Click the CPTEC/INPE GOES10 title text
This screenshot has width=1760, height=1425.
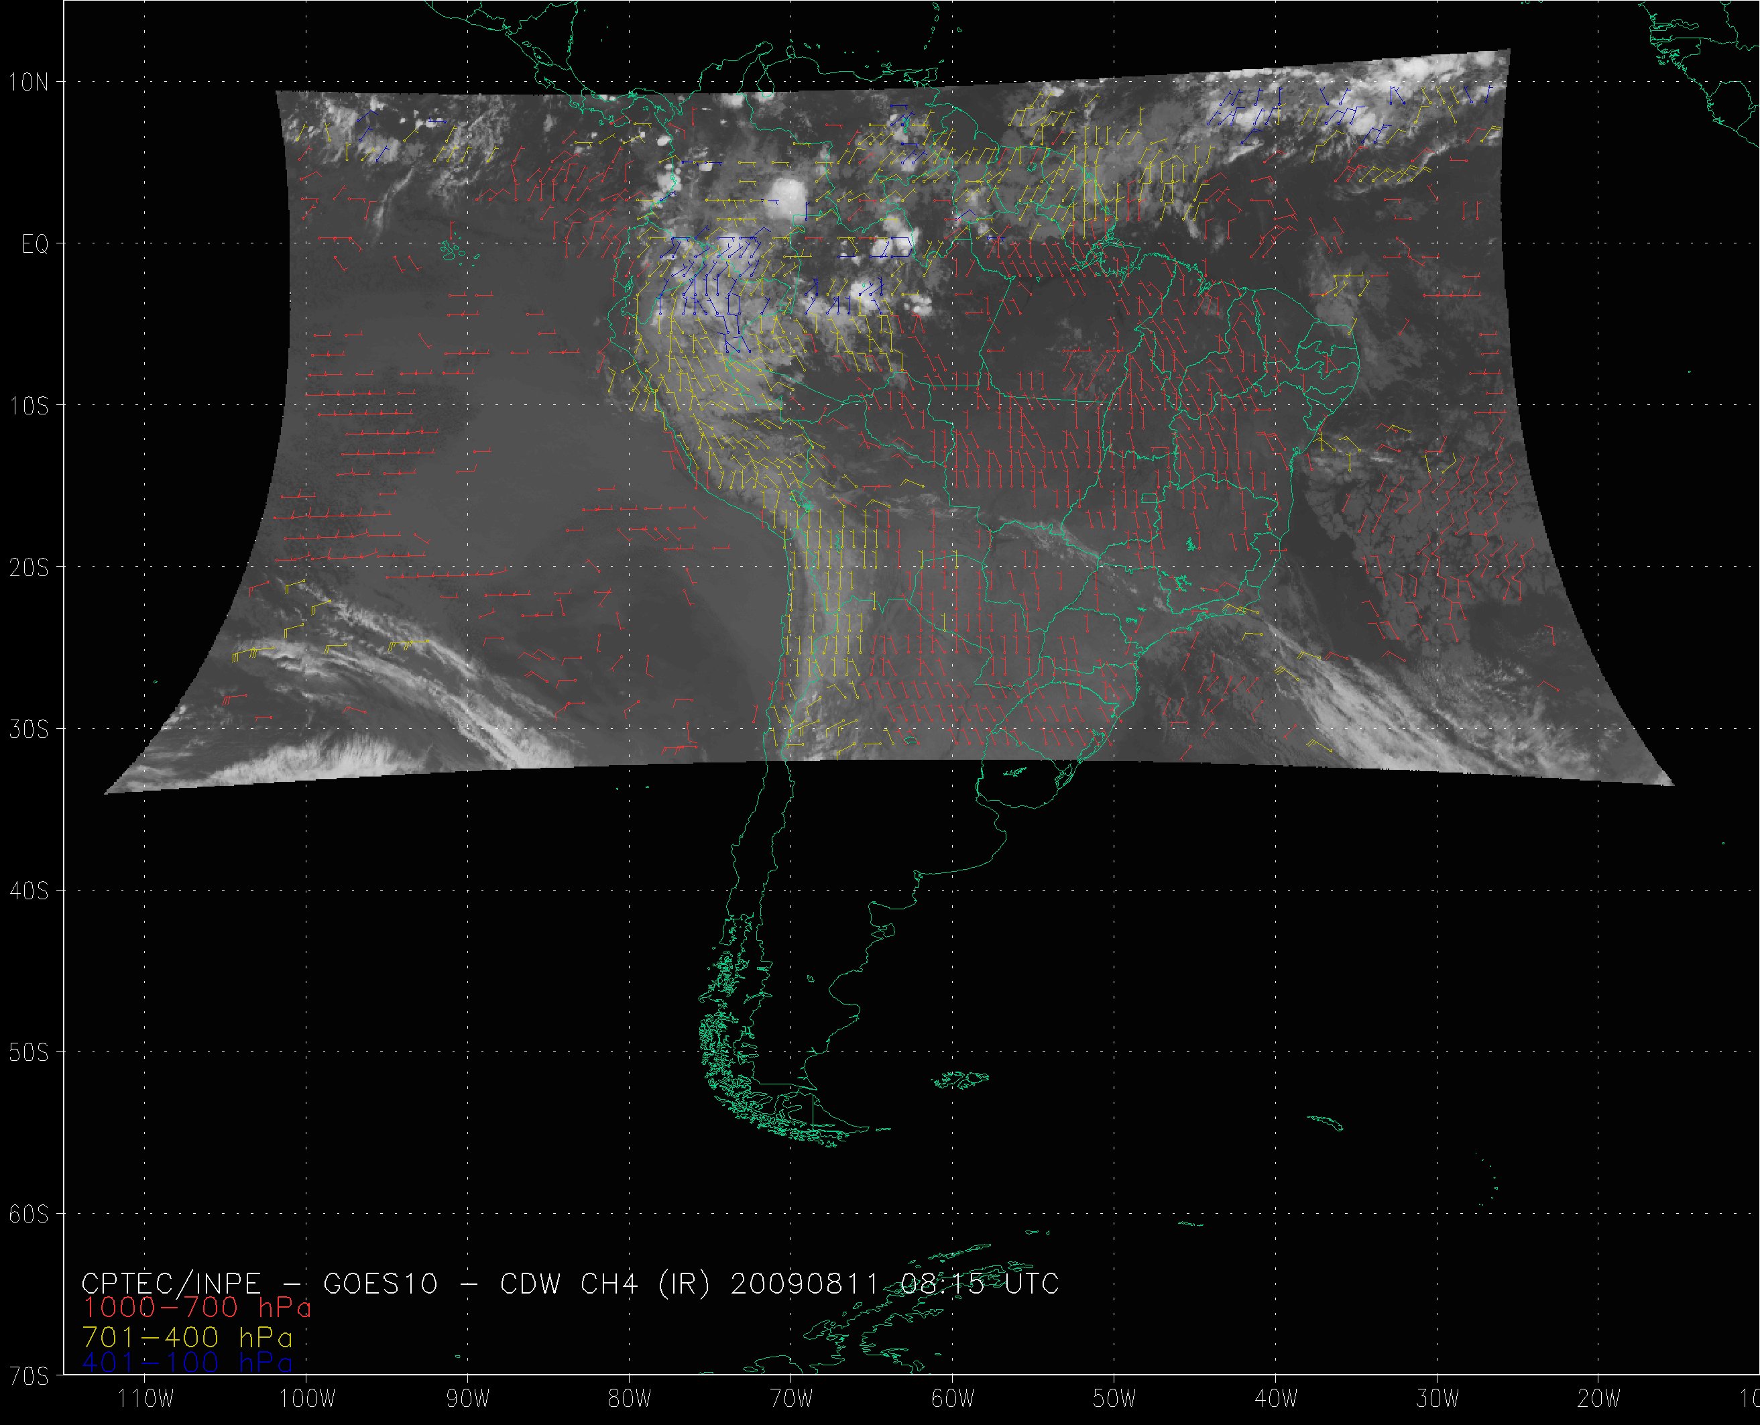coord(569,1283)
